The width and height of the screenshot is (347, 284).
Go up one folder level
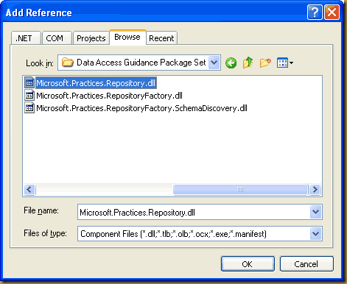[248, 63]
